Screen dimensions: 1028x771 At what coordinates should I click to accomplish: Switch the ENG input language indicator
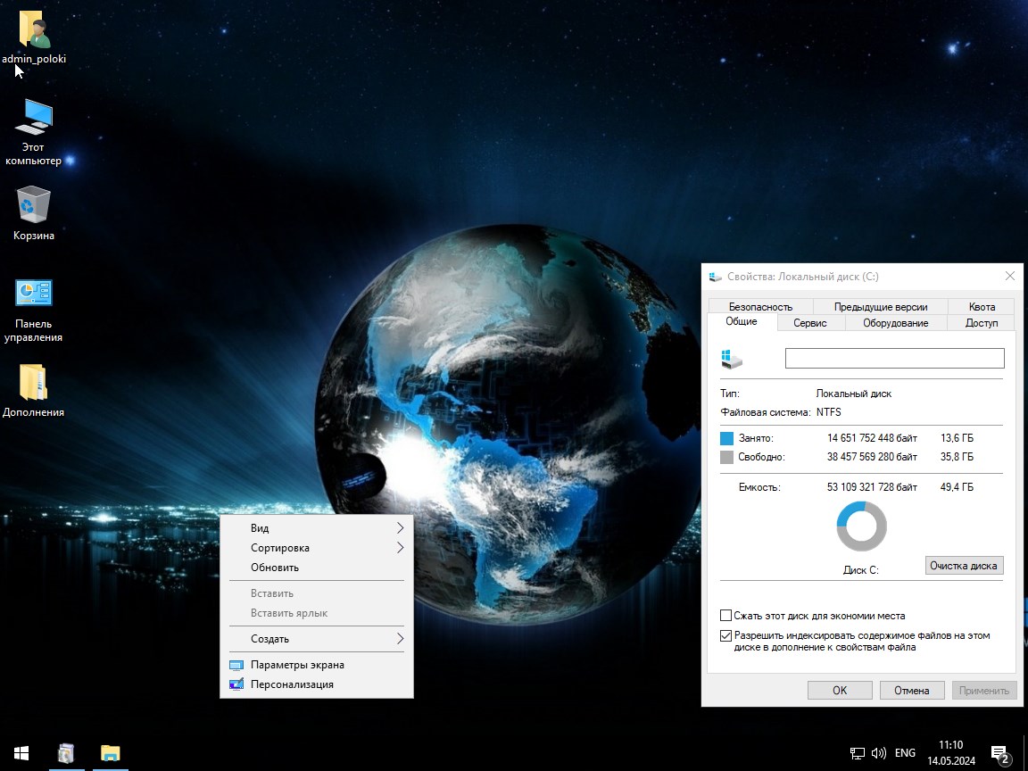[x=905, y=753]
